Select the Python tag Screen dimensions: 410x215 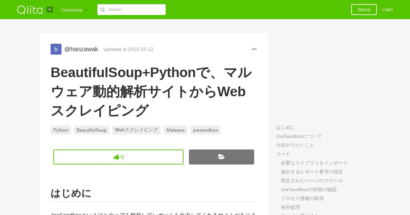61,130
